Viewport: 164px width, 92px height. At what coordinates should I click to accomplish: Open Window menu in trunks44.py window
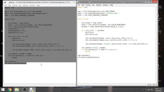click(x=106, y=5)
